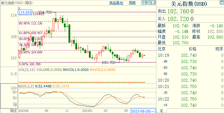This screenshot has height=113, width=224.
Task: Toggle the split panel layout icon
Action: tap(154, 3)
